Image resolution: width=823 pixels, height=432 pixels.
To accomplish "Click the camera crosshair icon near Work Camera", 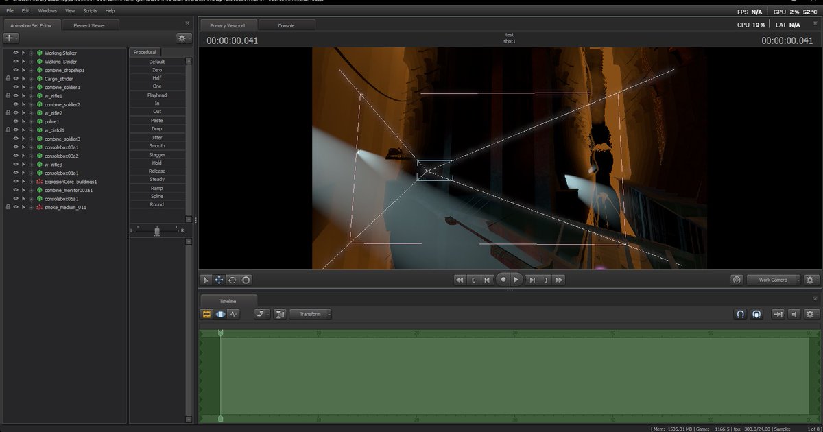I will [x=737, y=280].
